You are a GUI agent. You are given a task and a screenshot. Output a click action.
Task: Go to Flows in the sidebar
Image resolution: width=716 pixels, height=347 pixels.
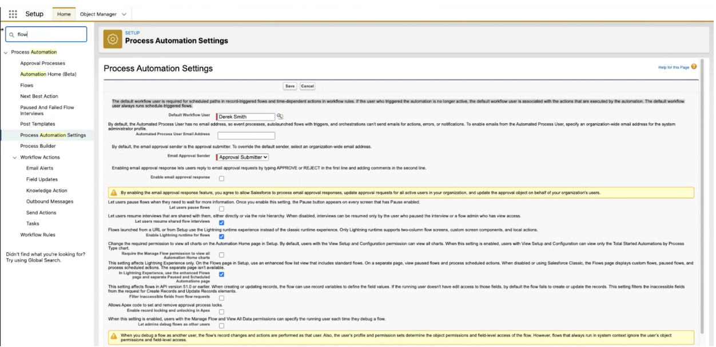point(27,85)
